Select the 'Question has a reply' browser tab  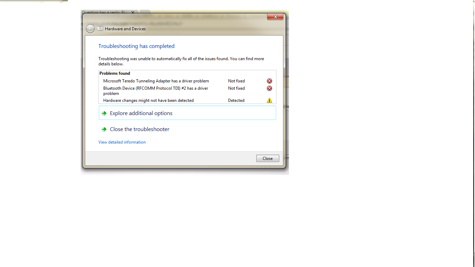[105, 12]
